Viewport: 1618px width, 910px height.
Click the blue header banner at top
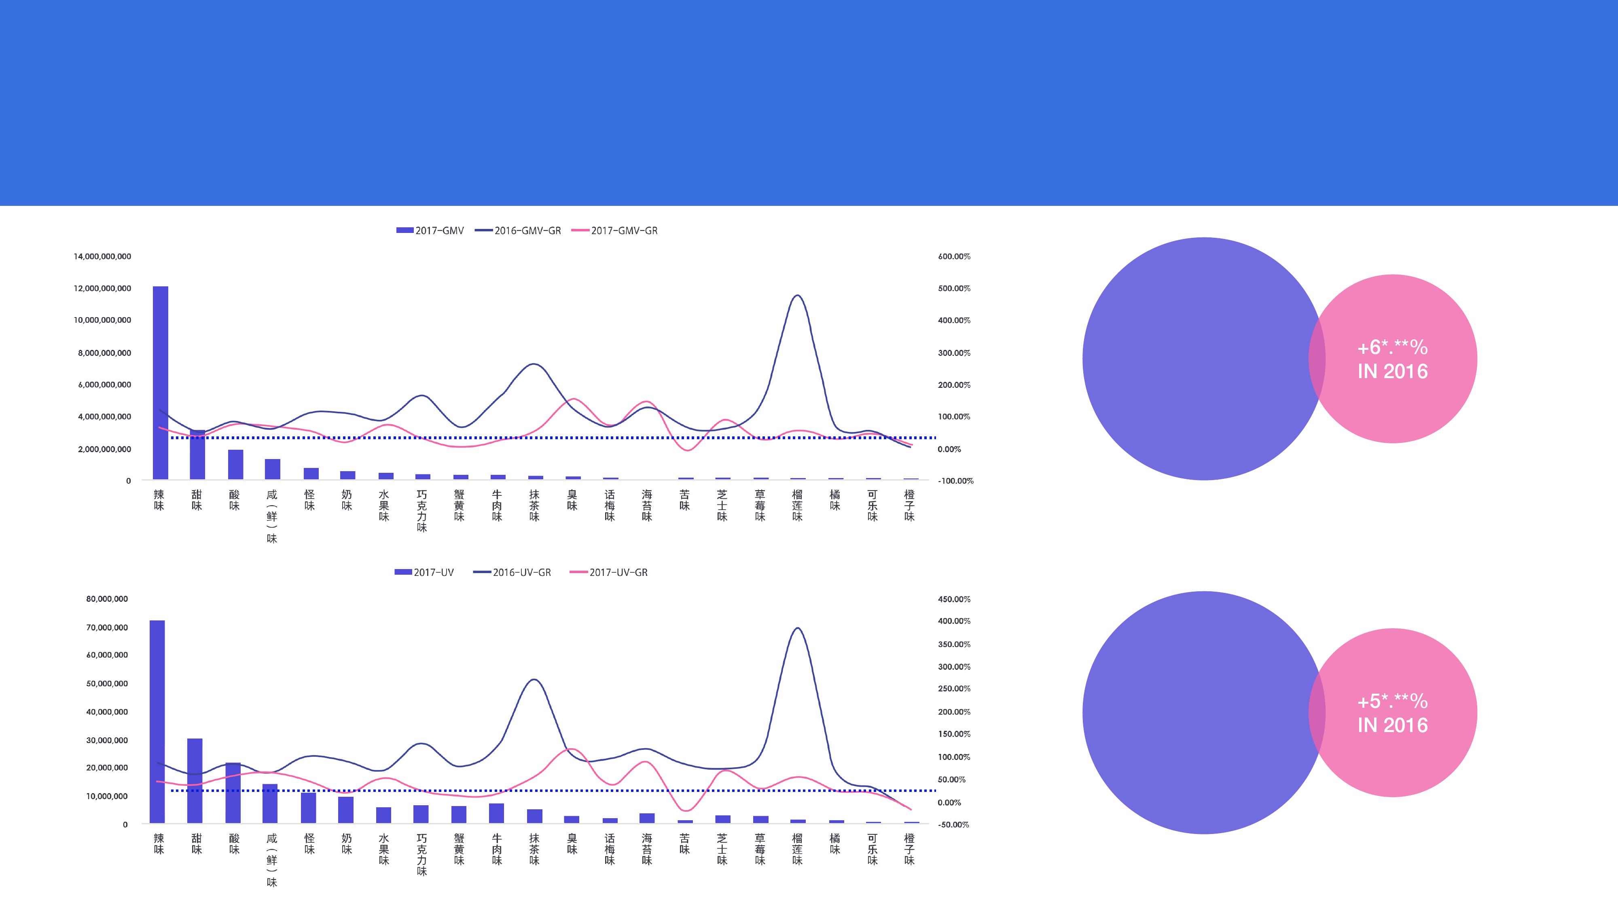click(x=809, y=102)
